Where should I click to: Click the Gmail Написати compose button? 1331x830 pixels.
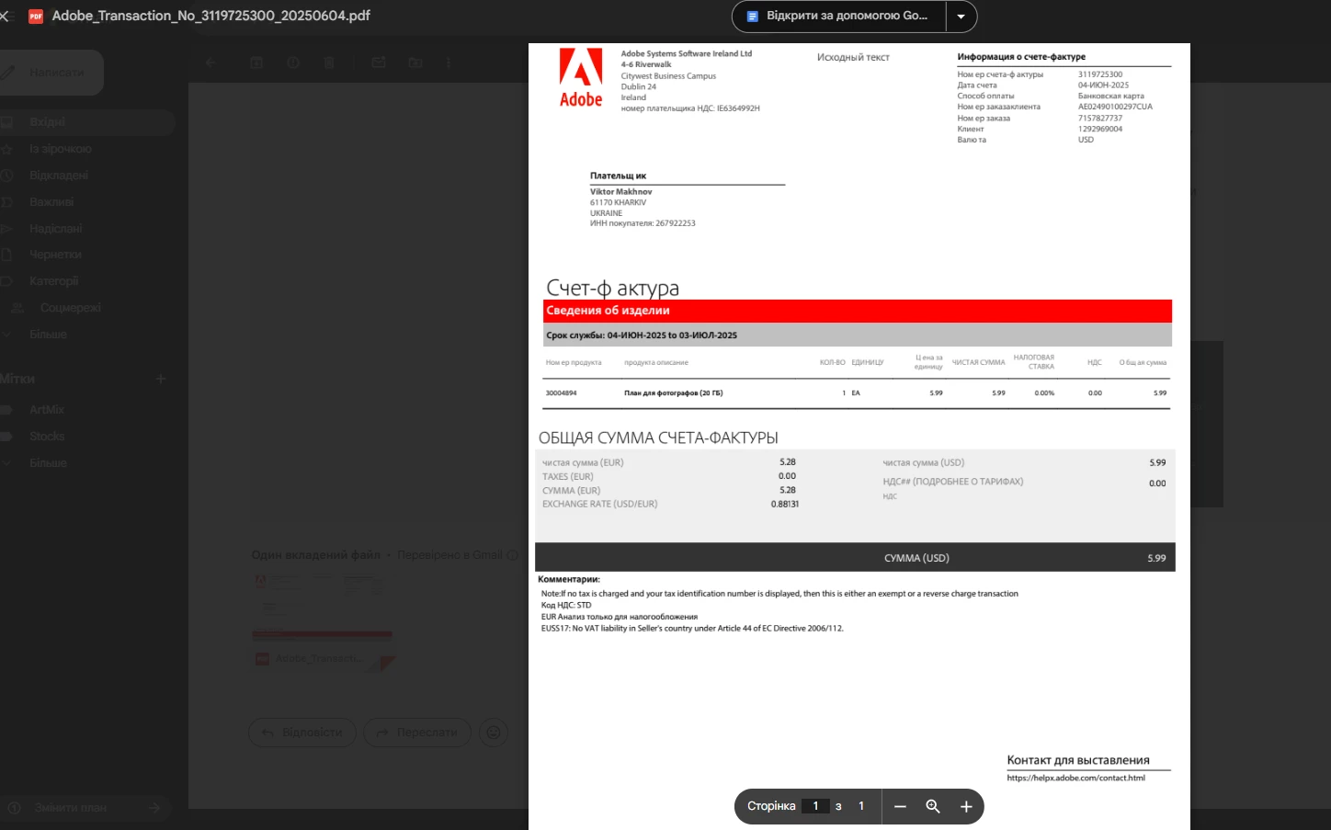[51, 73]
